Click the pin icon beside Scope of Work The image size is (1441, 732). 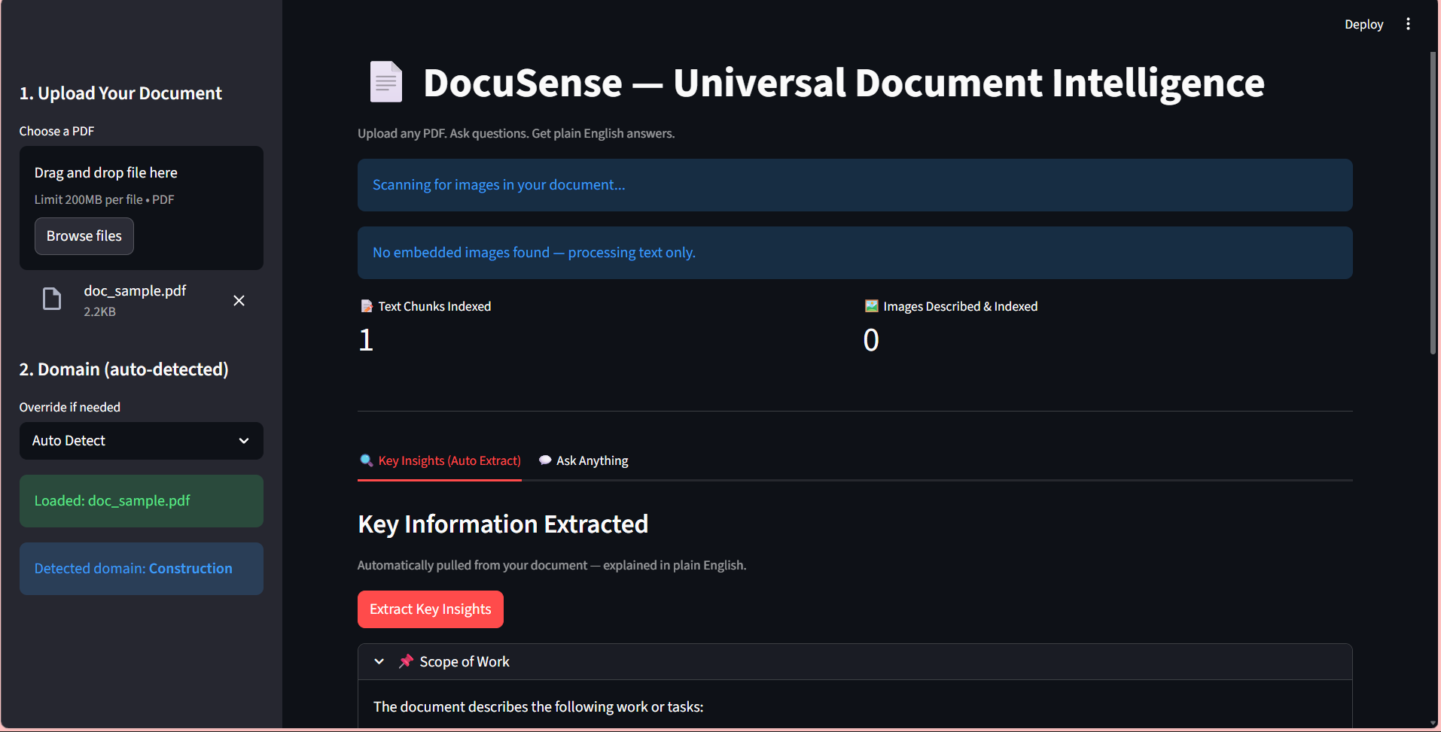[406, 661]
